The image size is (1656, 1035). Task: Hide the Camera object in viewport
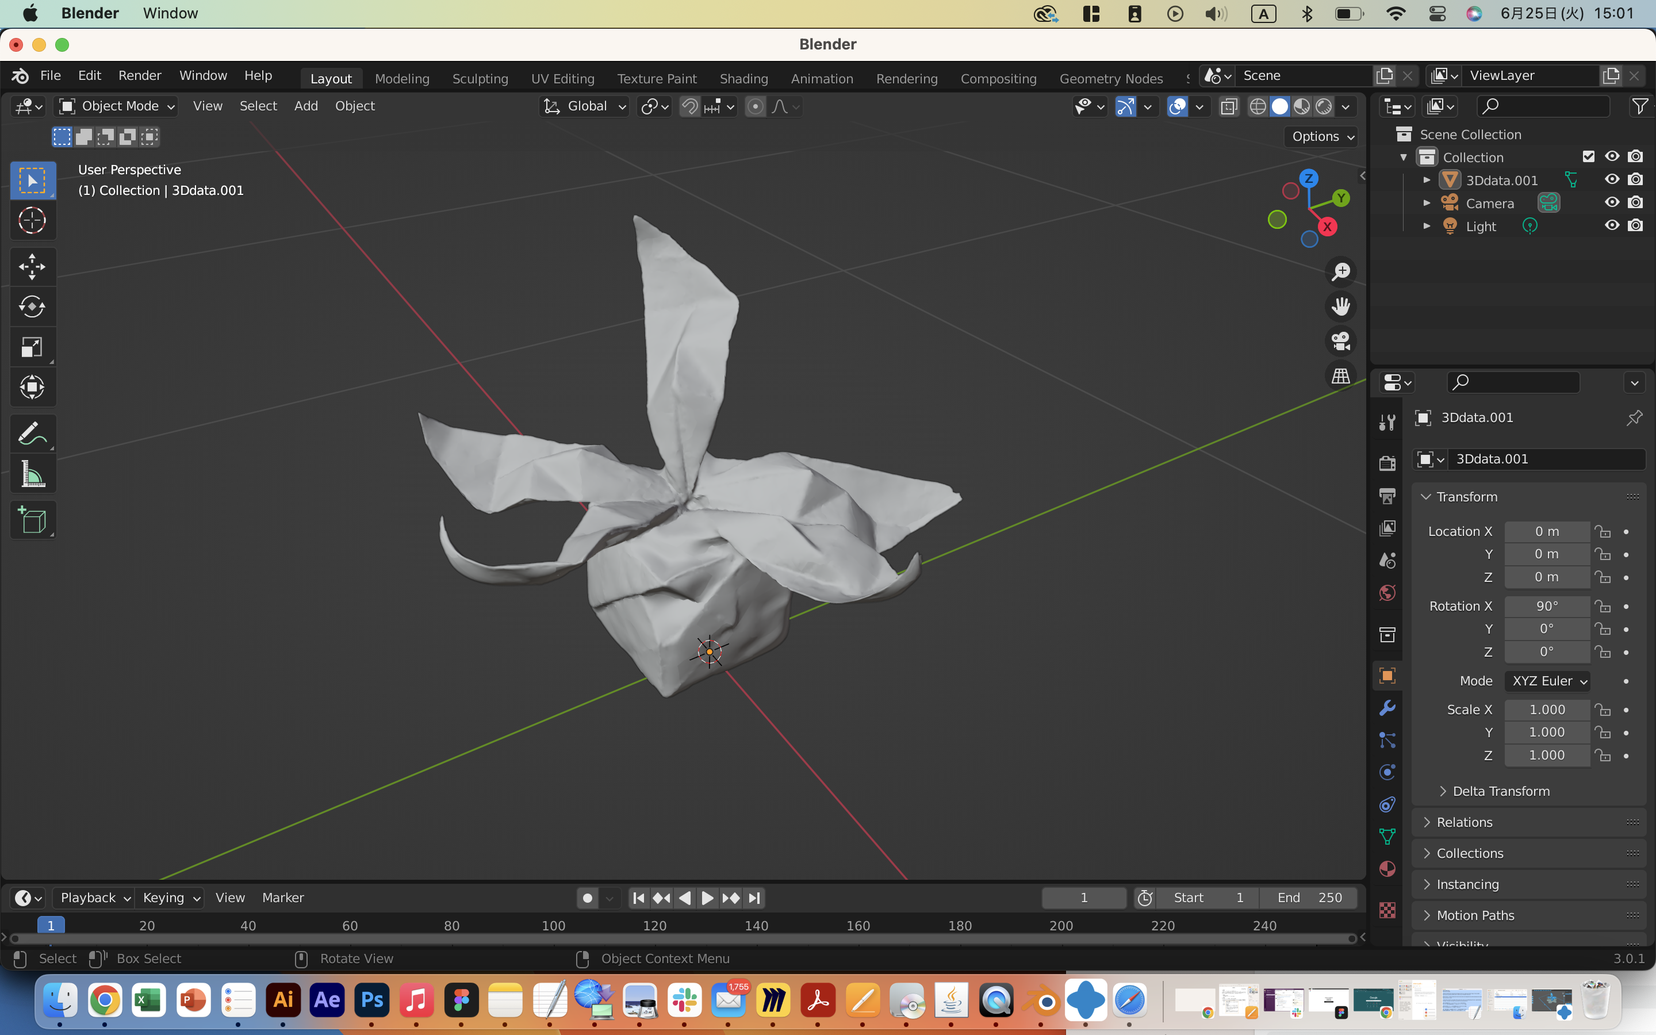pyautogui.click(x=1612, y=204)
